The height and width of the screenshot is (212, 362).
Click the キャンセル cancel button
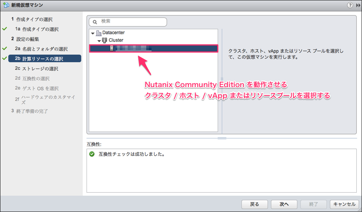344,204
